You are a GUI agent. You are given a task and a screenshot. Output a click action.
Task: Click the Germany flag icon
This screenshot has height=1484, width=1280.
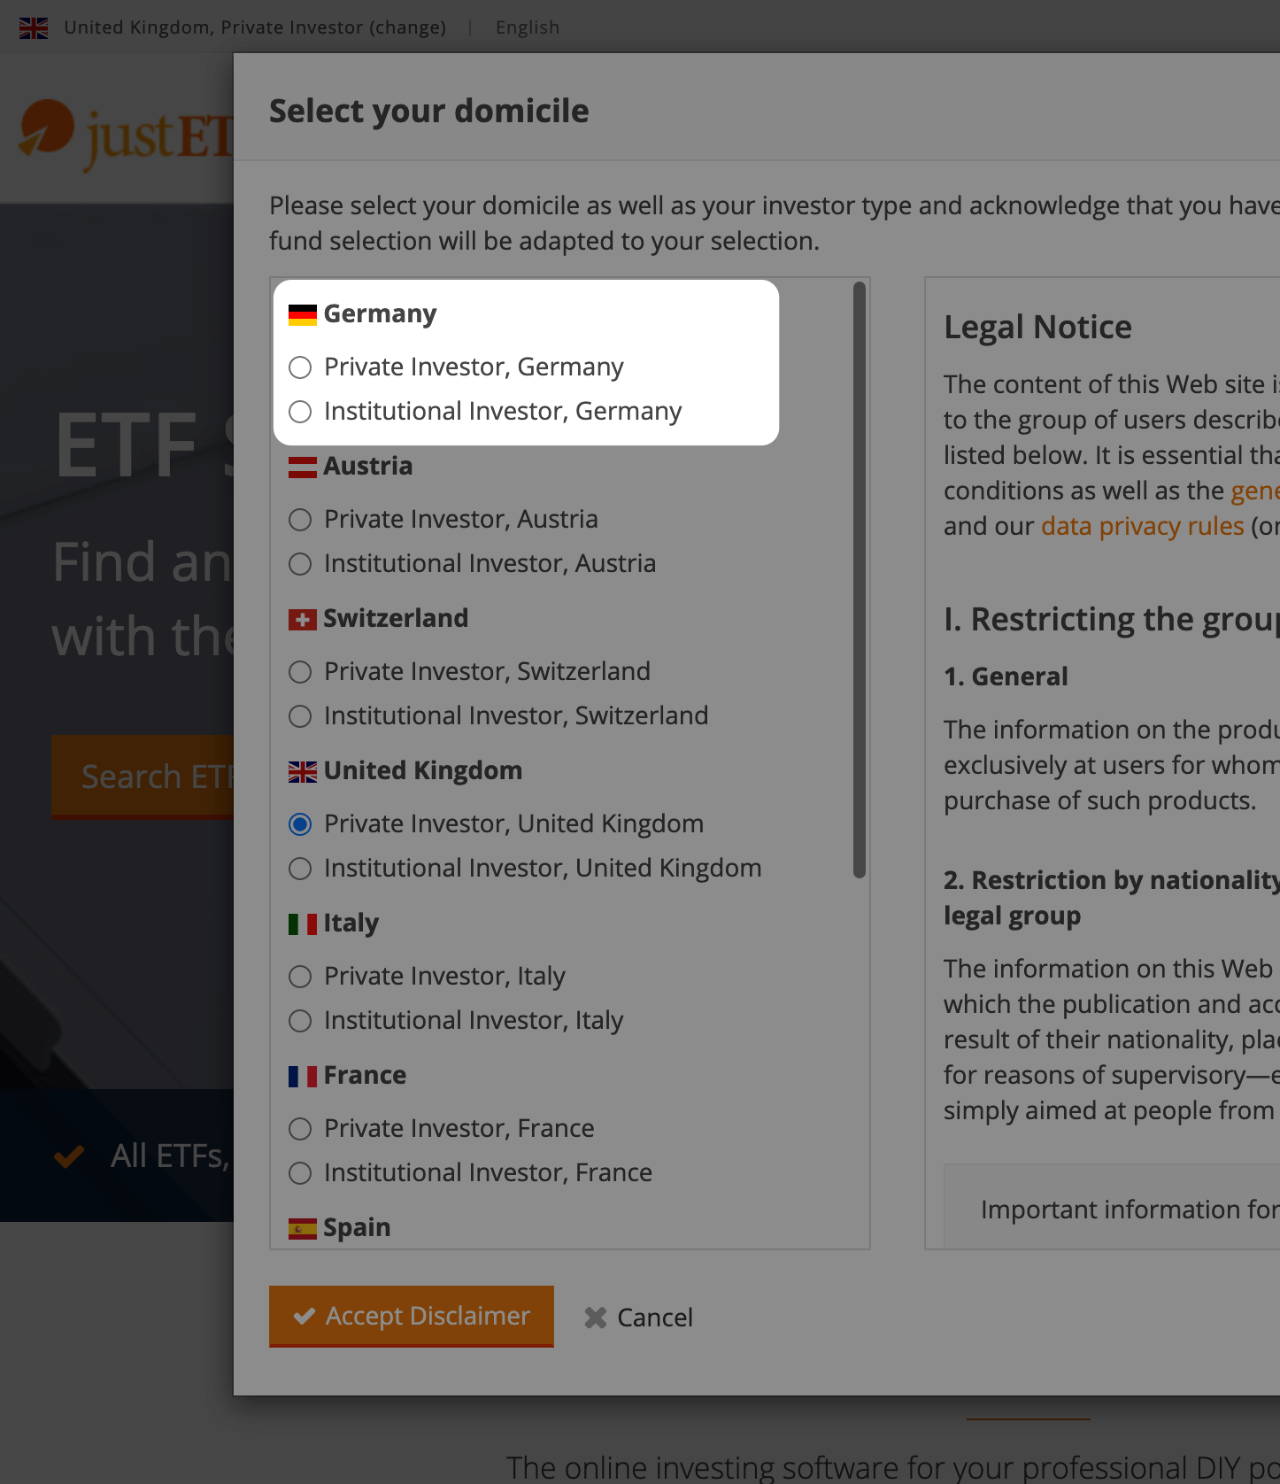point(302,314)
